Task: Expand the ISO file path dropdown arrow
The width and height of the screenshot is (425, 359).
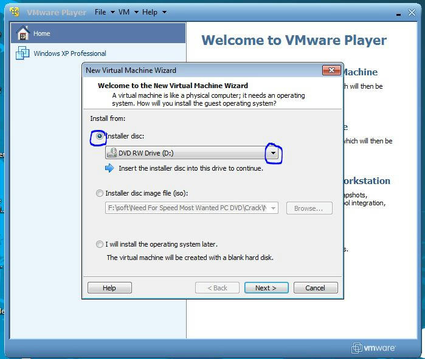Action: (273, 208)
